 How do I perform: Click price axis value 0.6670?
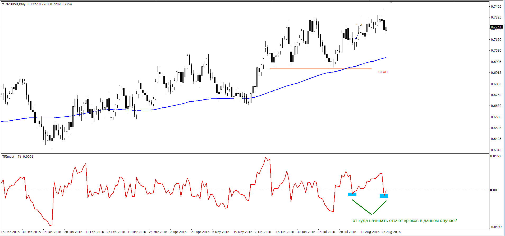[496, 106]
